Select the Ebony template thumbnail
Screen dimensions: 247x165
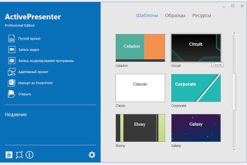(140, 128)
